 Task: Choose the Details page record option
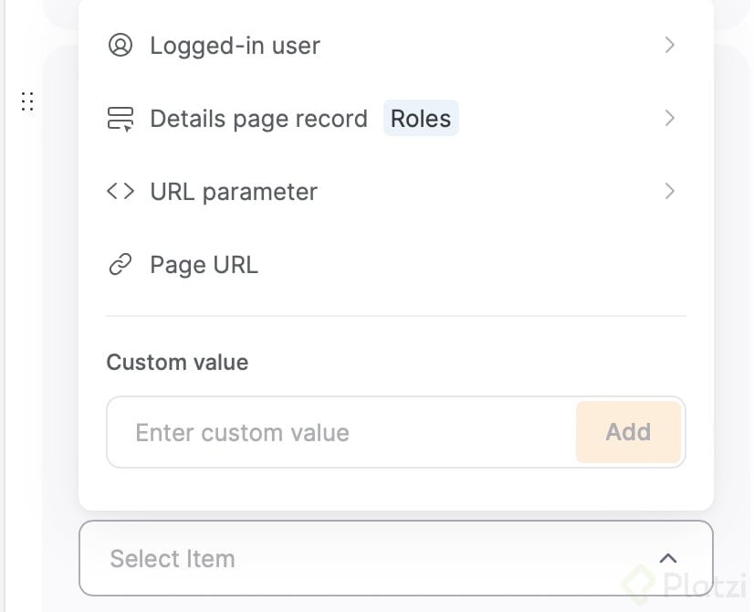[x=258, y=119]
